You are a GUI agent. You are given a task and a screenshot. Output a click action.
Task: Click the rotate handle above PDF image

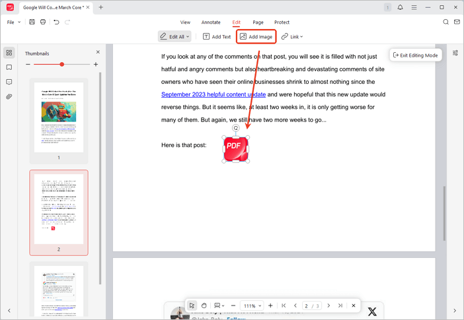pos(235,128)
